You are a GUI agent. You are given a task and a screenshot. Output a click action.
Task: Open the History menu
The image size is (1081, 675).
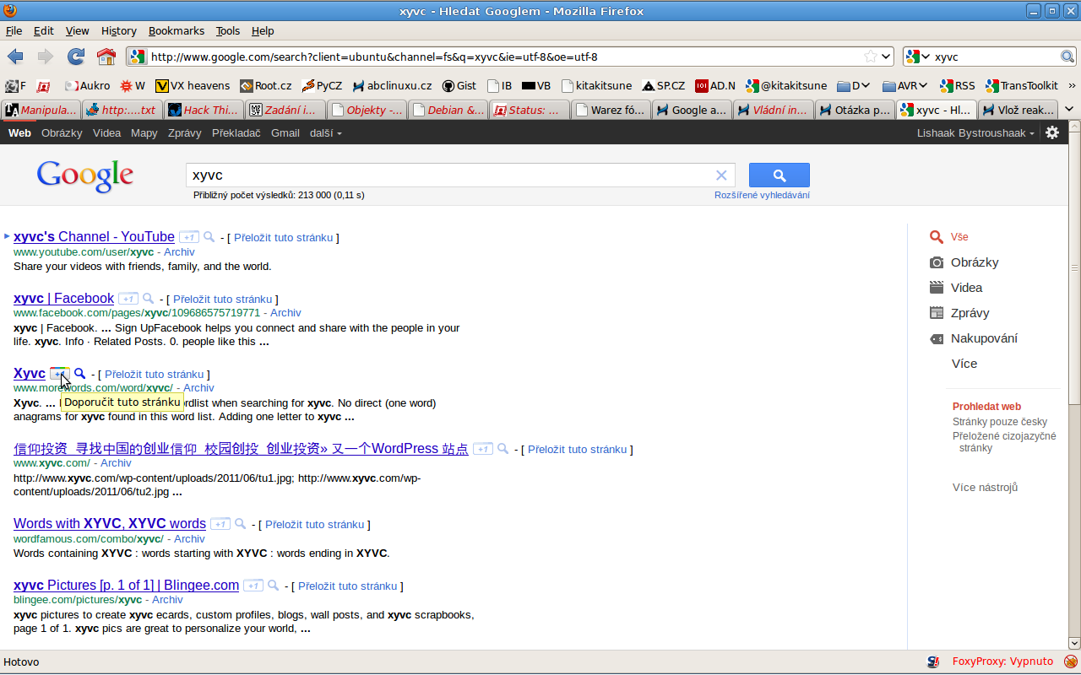point(119,30)
